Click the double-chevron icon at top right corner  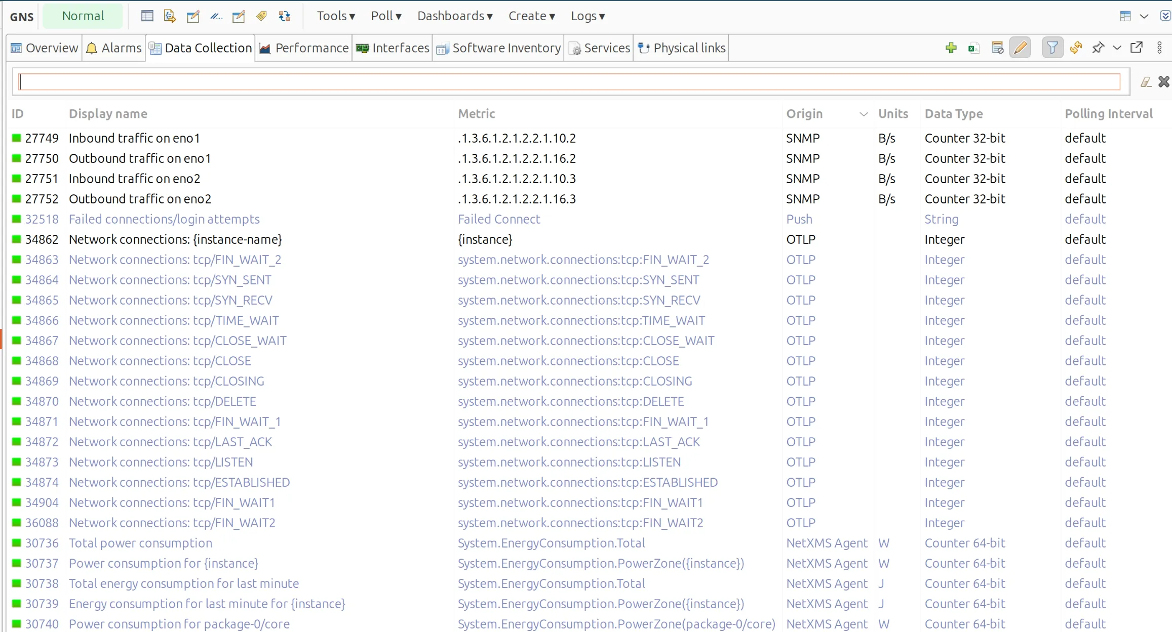[1165, 16]
